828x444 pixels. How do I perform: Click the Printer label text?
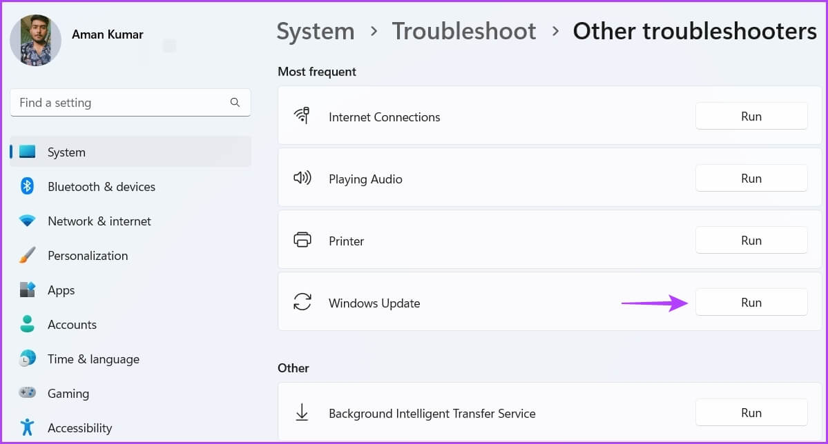347,241
